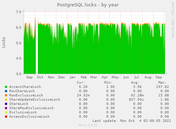Viewport: 176px width, 129px height.
Task: Click RowExclusiveLock max value 15.88
Action: point(164,95)
